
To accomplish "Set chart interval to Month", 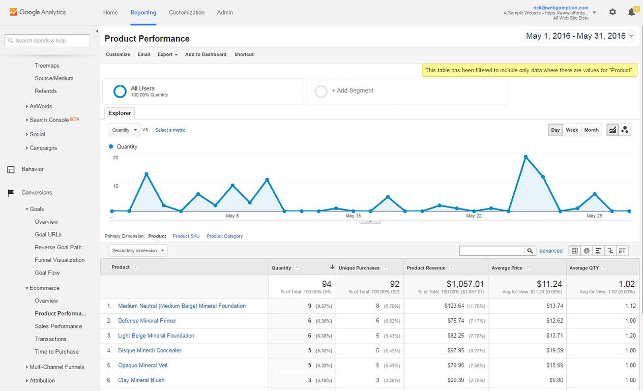I will (591, 130).
